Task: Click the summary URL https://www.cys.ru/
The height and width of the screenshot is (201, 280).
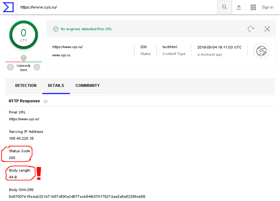Action: click(x=67, y=47)
